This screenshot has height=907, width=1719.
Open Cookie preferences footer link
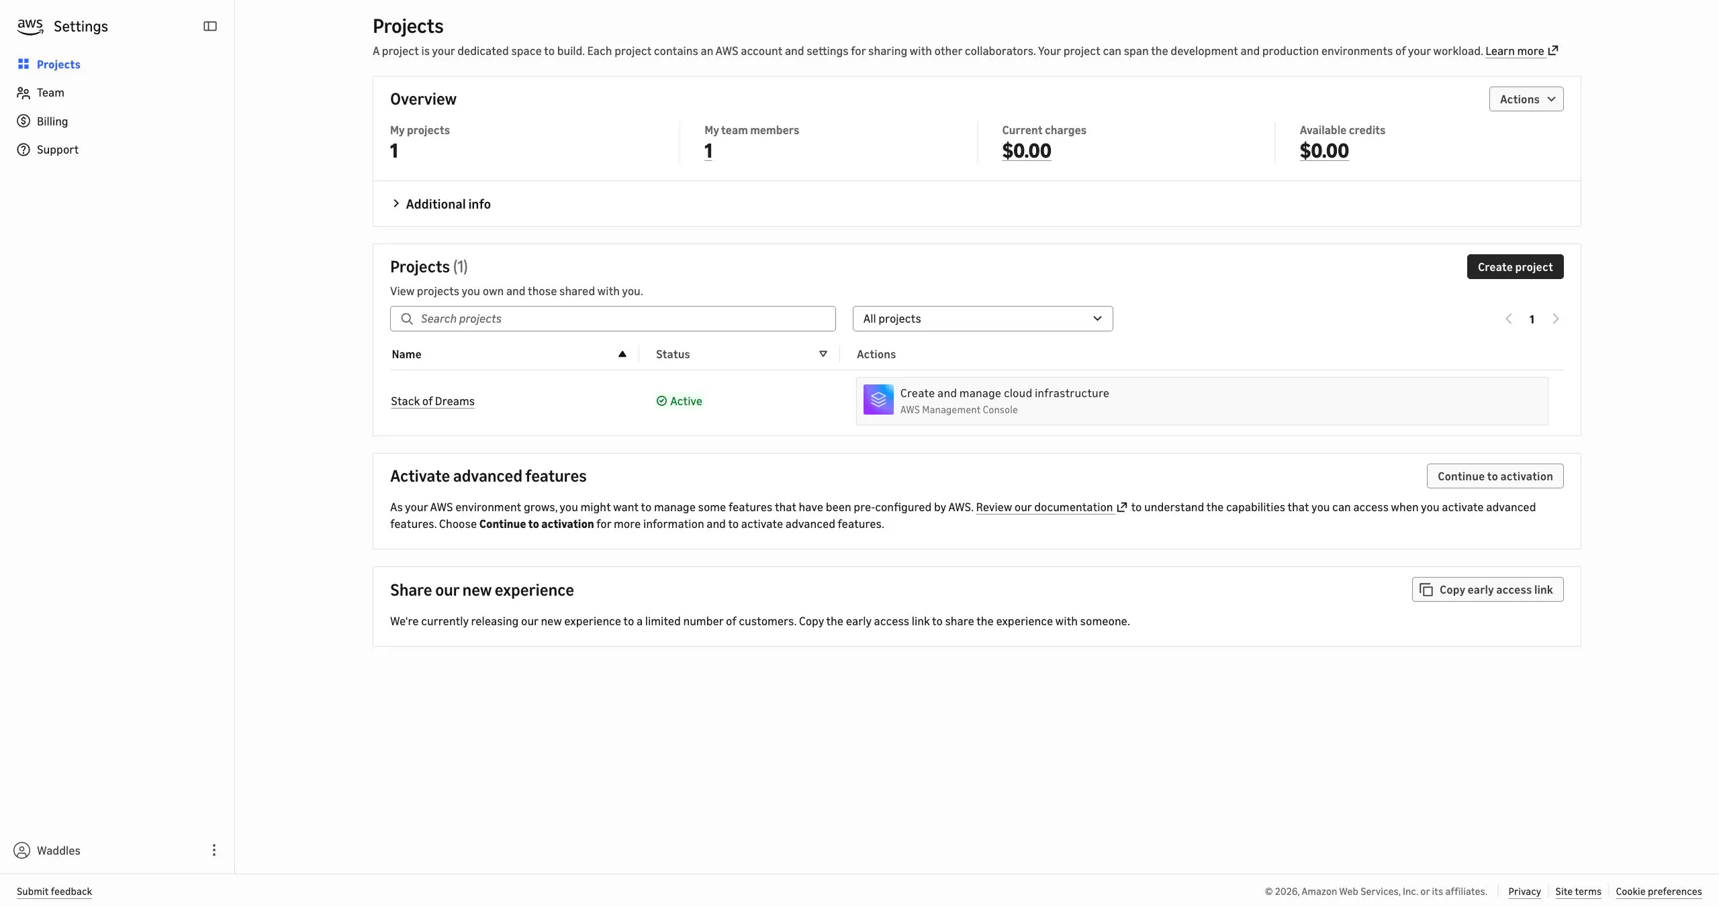pos(1659,892)
